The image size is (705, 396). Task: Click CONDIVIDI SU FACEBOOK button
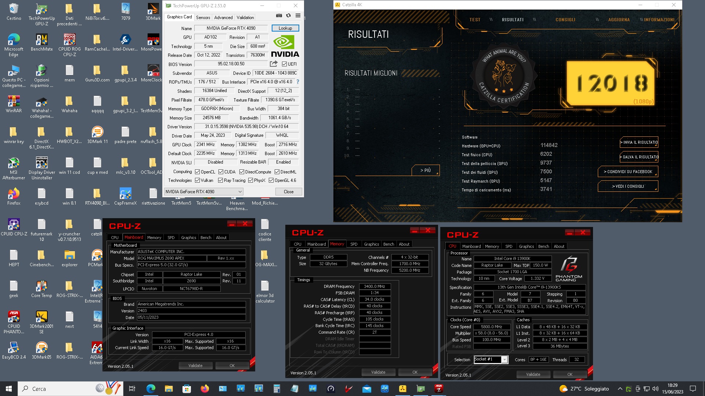click(628, 172)
